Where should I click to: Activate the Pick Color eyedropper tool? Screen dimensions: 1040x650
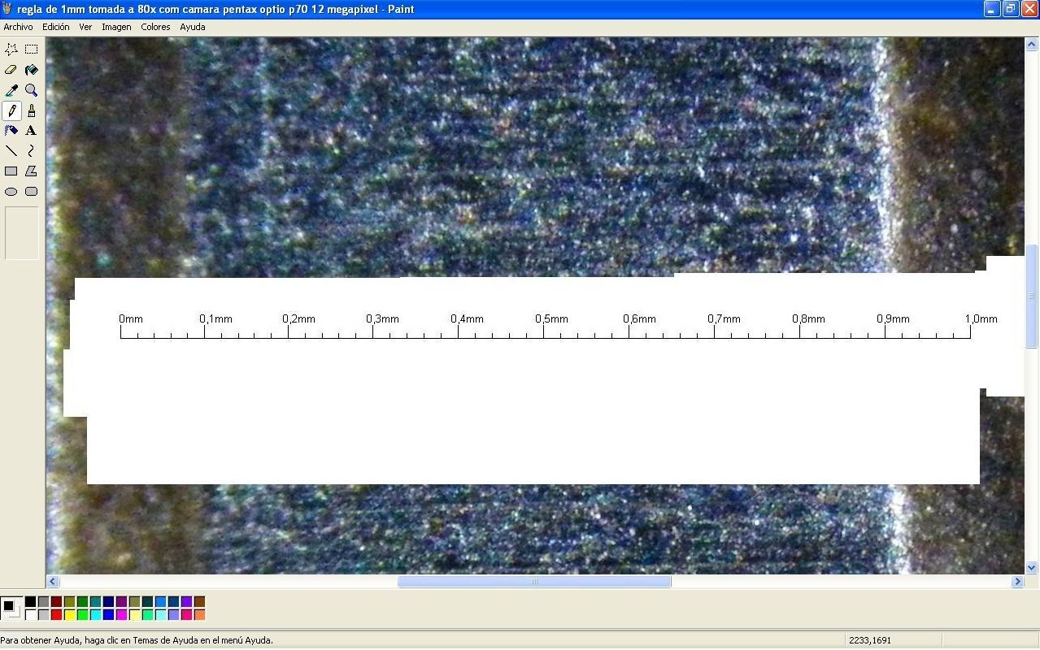(11, 90)
